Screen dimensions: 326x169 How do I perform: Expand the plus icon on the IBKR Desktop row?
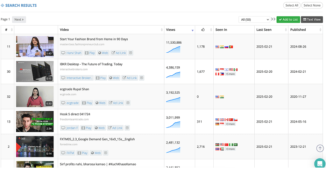pyautogui.click(x=142, y=78)
